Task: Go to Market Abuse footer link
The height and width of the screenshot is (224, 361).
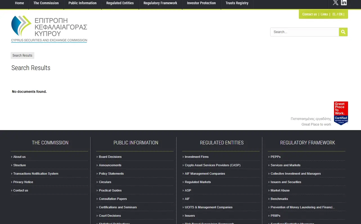Action: [x=280, y=190]
